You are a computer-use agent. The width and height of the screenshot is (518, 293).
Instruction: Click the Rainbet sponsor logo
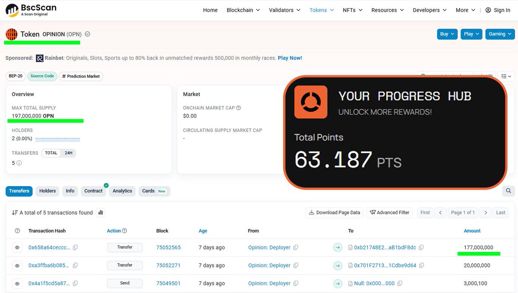tap(40, 58)
